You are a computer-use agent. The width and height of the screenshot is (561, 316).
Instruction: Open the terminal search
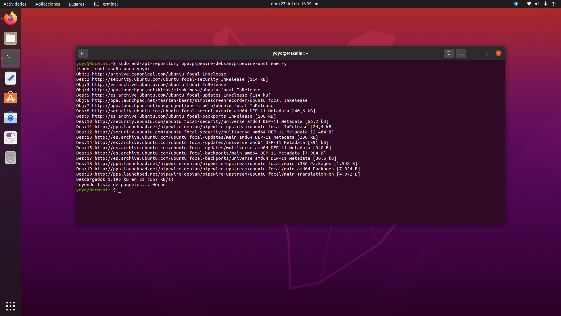tap(449, 53)
